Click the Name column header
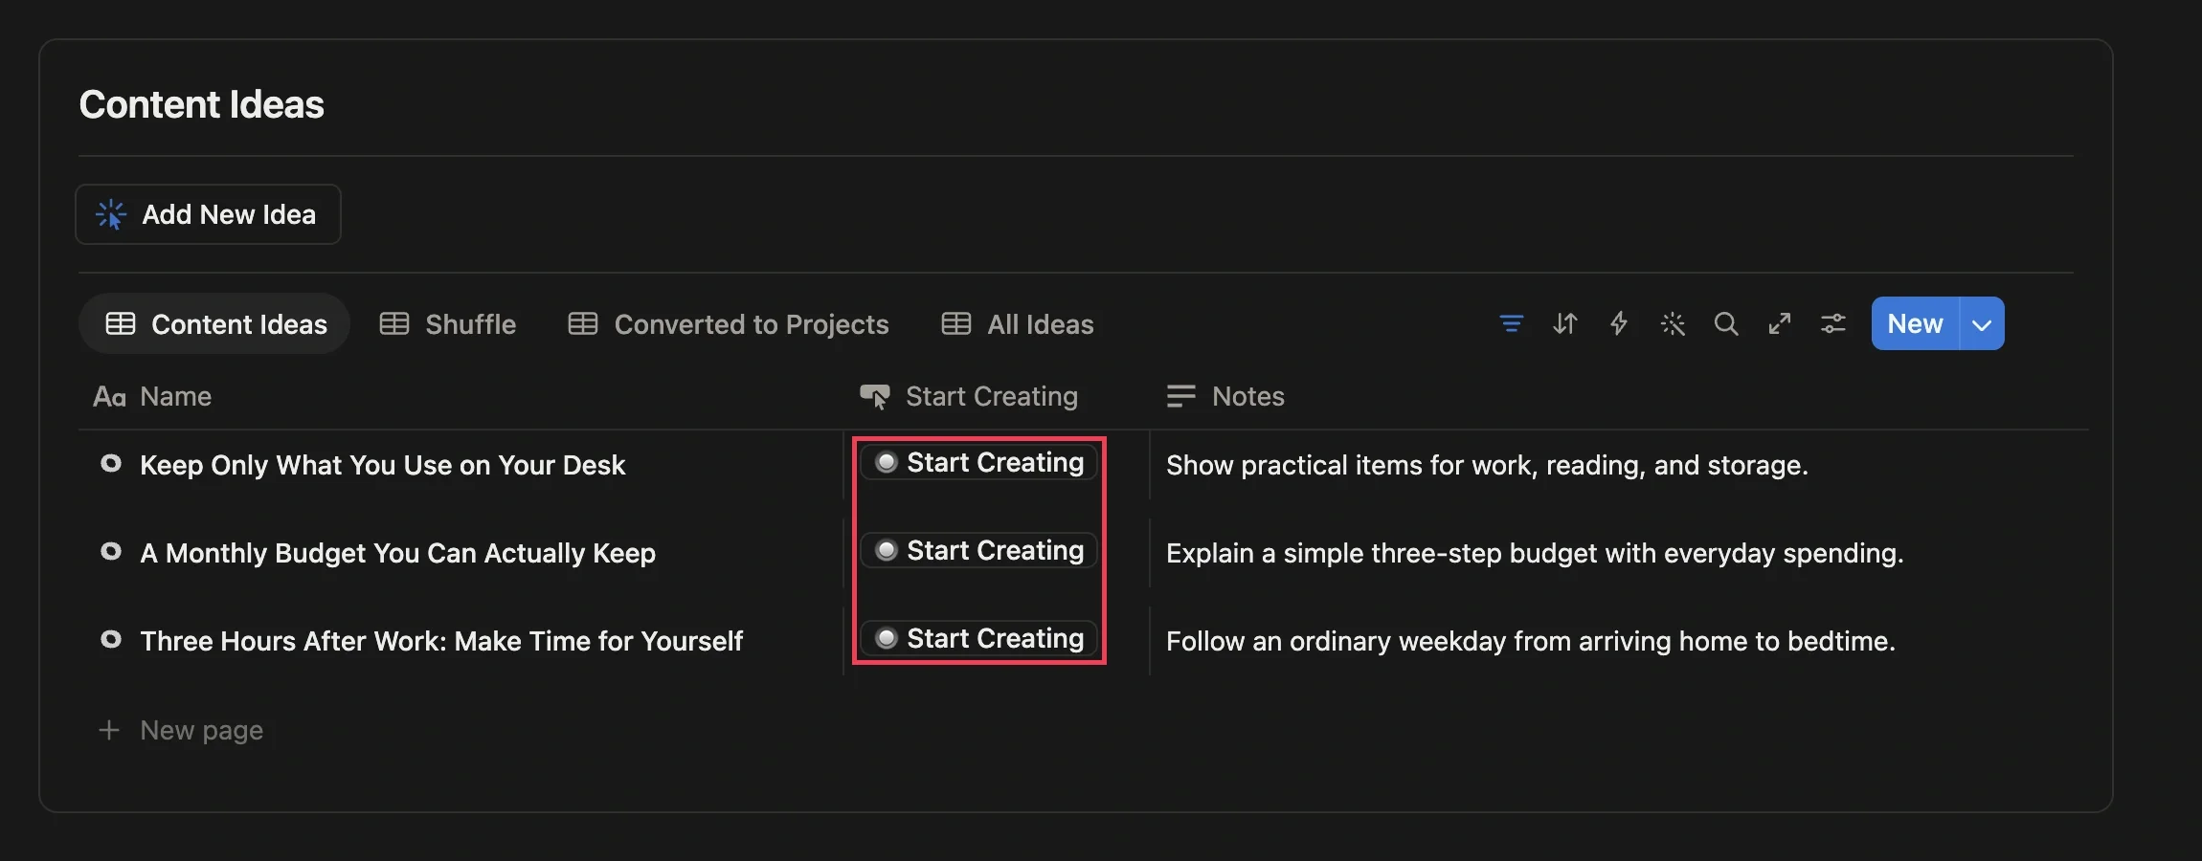This screenshot has height=861, width=2202. coord(153,397)
